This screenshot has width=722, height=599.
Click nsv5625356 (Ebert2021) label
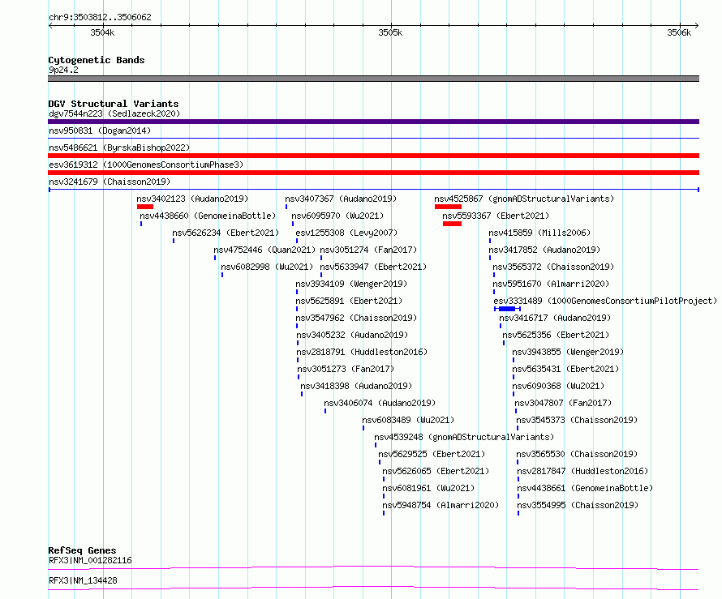[556, 335]
